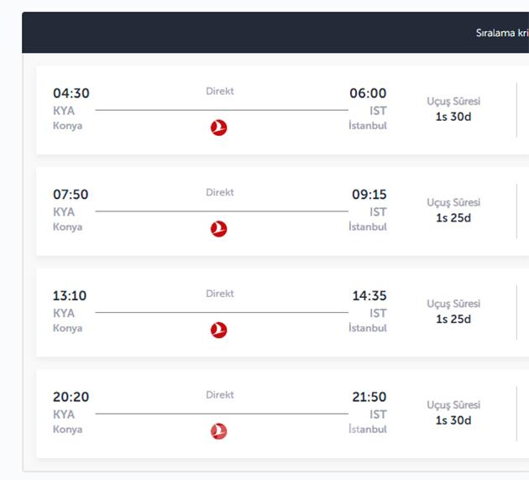The width and height of the screenshot is (529, 480).
Task: Pick the 20:20 departure time
Action: (x=71, y=397)
